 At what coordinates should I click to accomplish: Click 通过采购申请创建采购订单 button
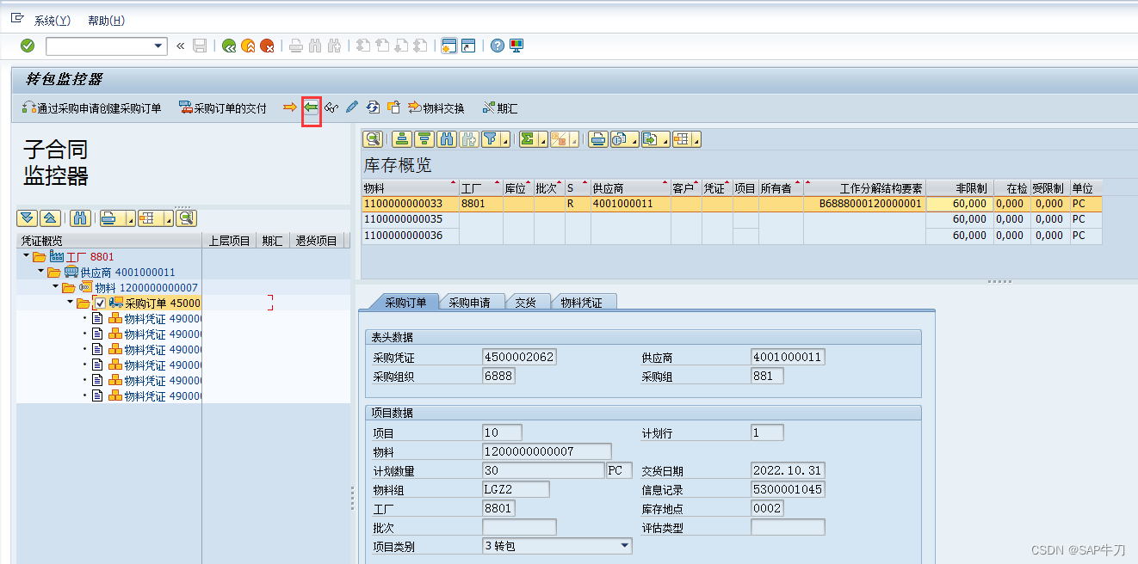(x=91, y=108)
